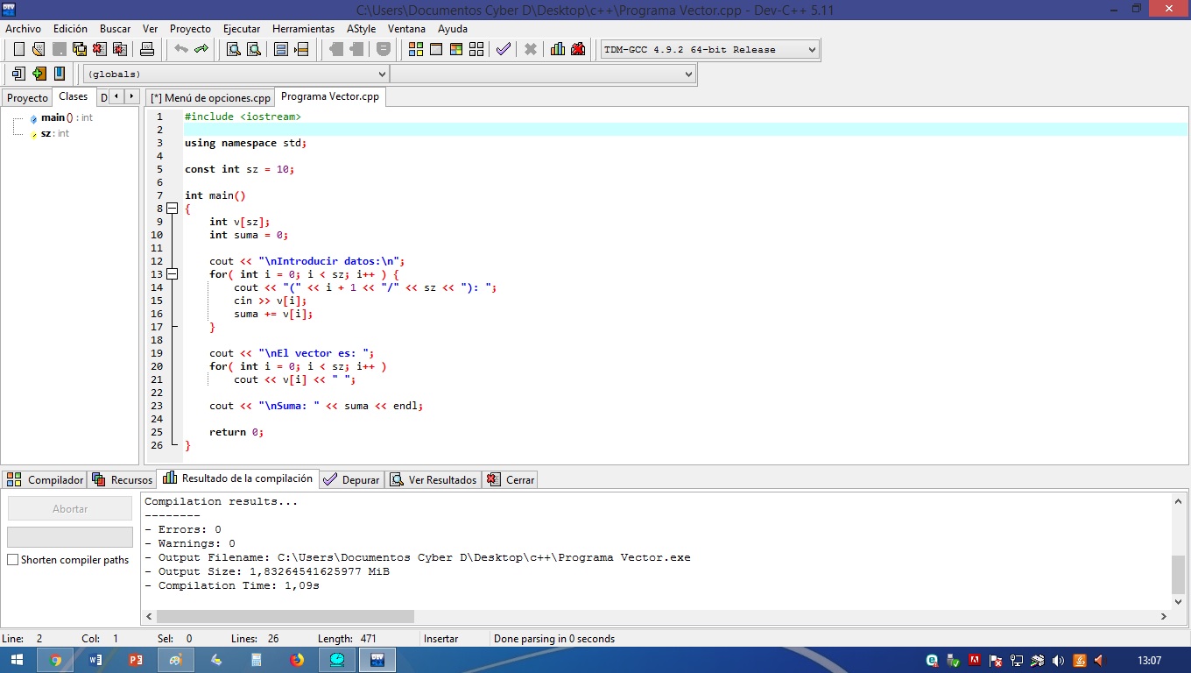Click the New file toolbar icon
This screenshot has height=673, width=1191.
pyautogui.click(x=18, y=49)
